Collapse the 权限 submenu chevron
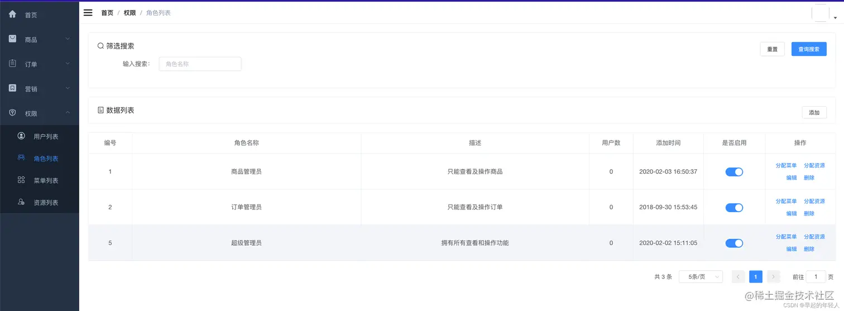This screenshot has width=844, height=311. point(68,113)
